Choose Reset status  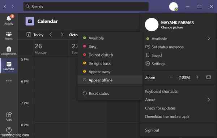pyautogui.click(x=110, y=93)
